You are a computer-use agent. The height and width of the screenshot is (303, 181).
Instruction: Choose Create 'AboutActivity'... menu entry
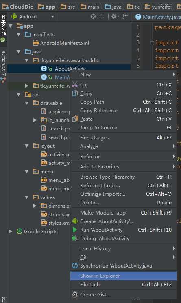(x=123, y=221)
